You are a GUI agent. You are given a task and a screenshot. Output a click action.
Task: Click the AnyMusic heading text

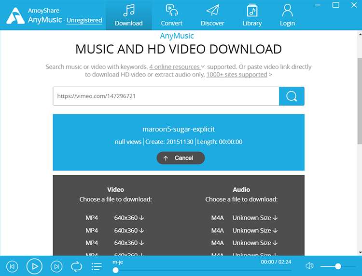click(x=177, y=36)
